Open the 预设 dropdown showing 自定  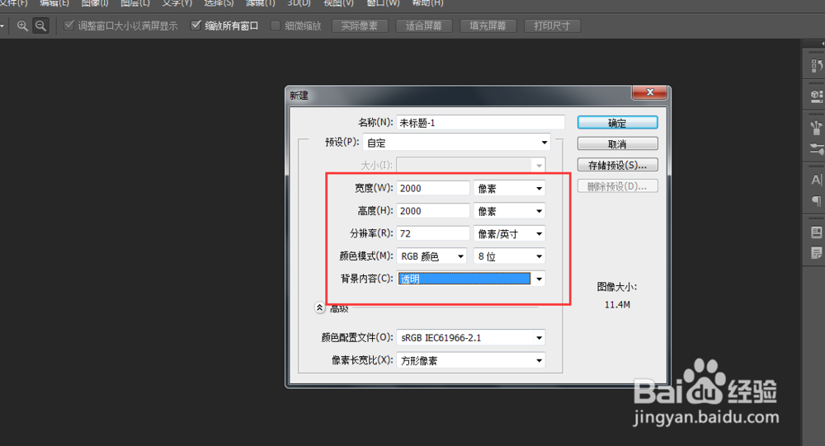point(457,143)
